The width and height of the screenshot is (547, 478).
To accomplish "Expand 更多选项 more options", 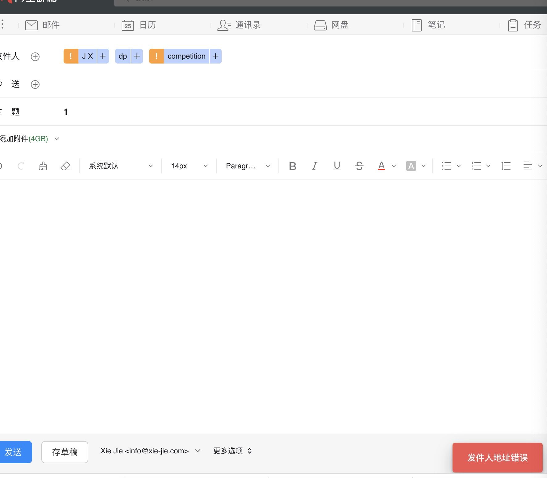I will click(x=232, y=451).
